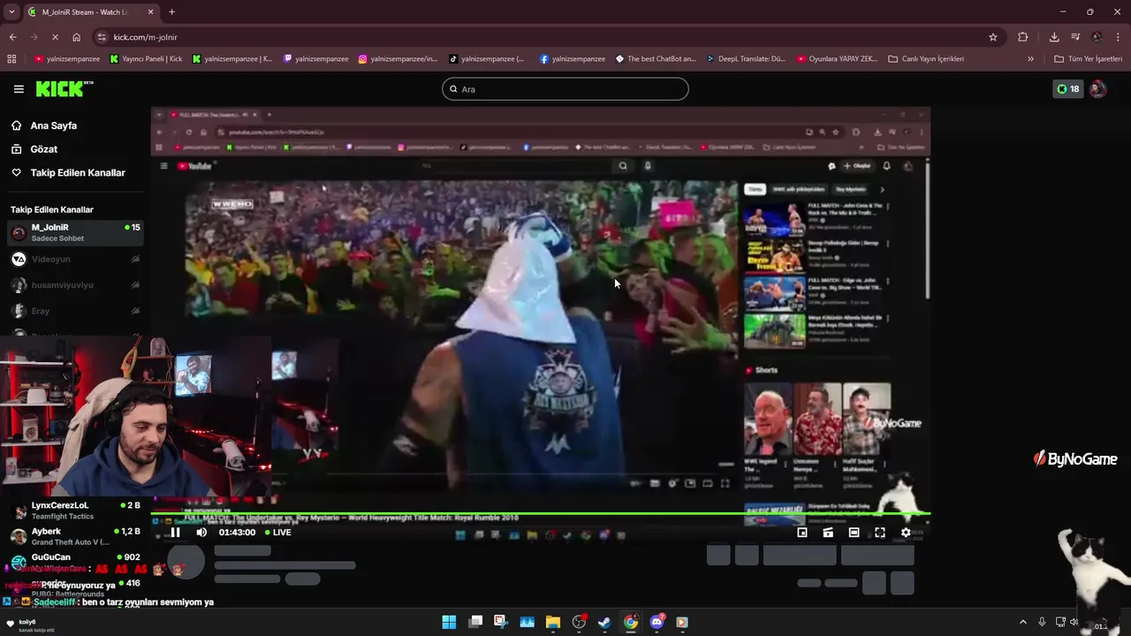The width and height of the screenshot is (1131, 636).
Task: Enter fullscreen in Kick player
Action: tap(880, 533)
